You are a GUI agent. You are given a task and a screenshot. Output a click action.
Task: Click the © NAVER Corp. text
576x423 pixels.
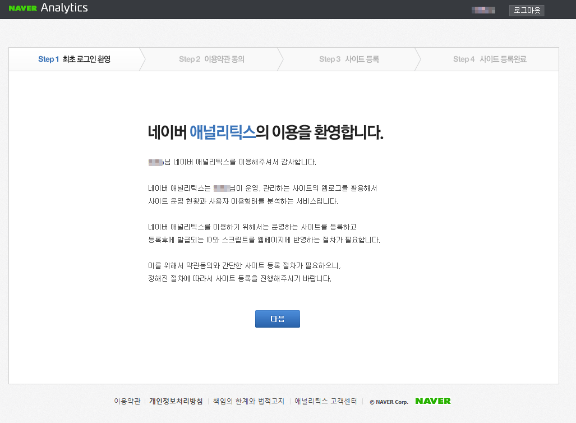tap(389, 402)
